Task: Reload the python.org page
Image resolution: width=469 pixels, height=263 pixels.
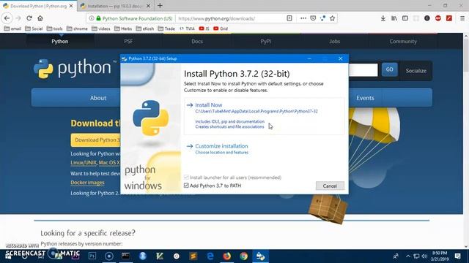Action: (x=29, y=18)
